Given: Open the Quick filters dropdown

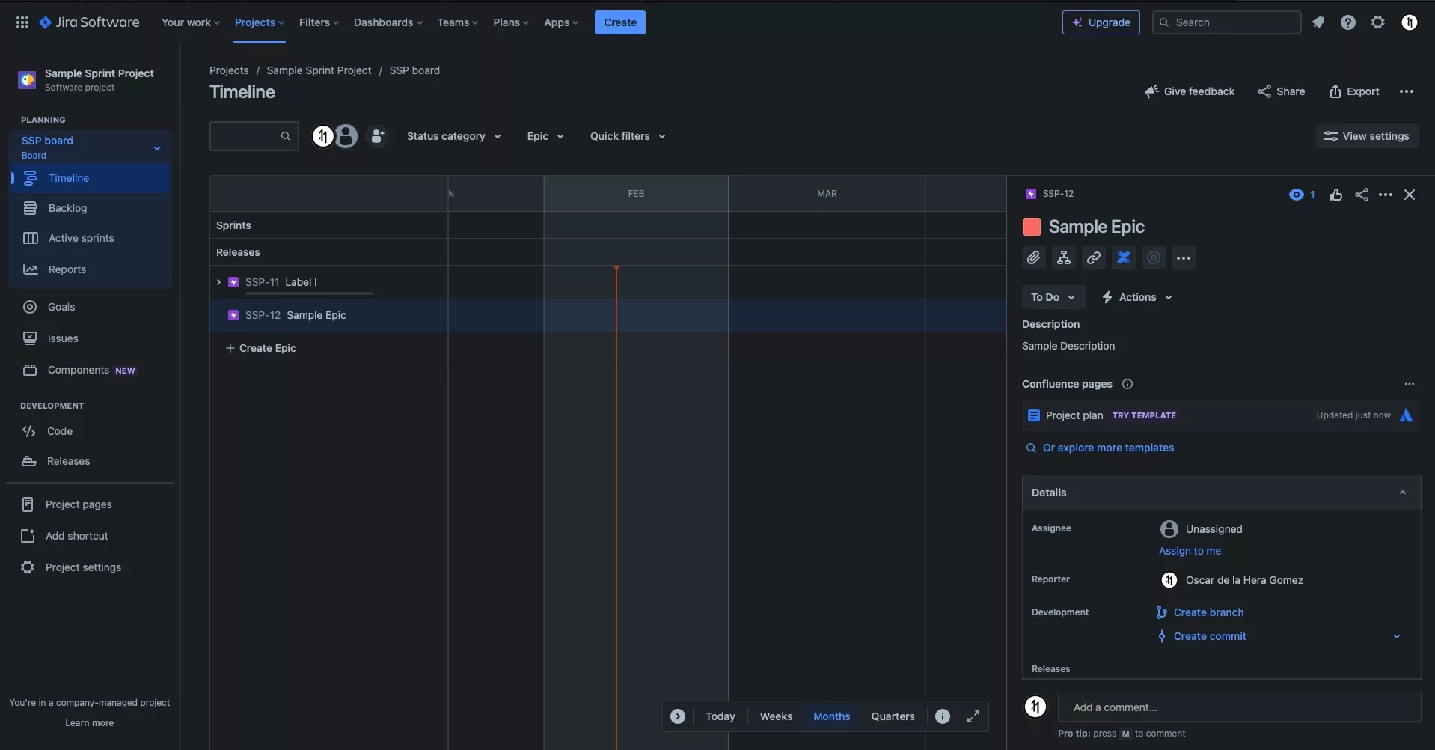Looking at the screenshot, I should pyautogui.click(x=628, y=136).
